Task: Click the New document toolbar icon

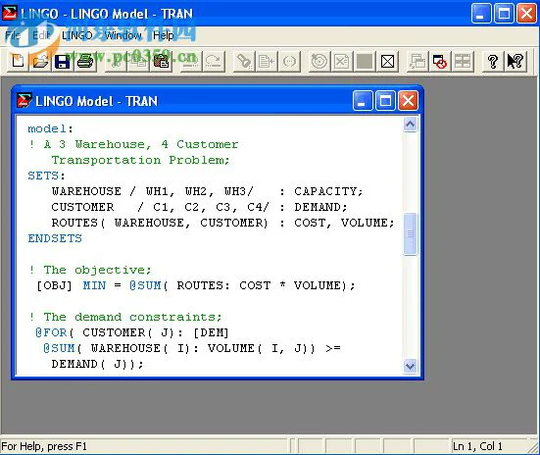Action: (x=18, y=62)
